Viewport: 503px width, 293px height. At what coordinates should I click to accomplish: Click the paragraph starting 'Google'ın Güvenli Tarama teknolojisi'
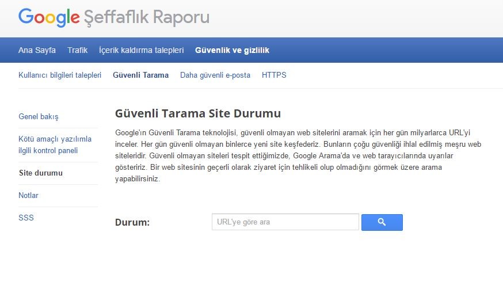tap(298, 155)
